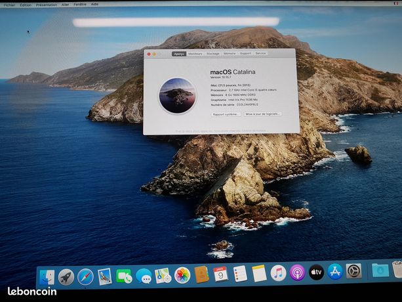Open Calendar icon showing 9
The image size is (402, 302).
point(220,274)
